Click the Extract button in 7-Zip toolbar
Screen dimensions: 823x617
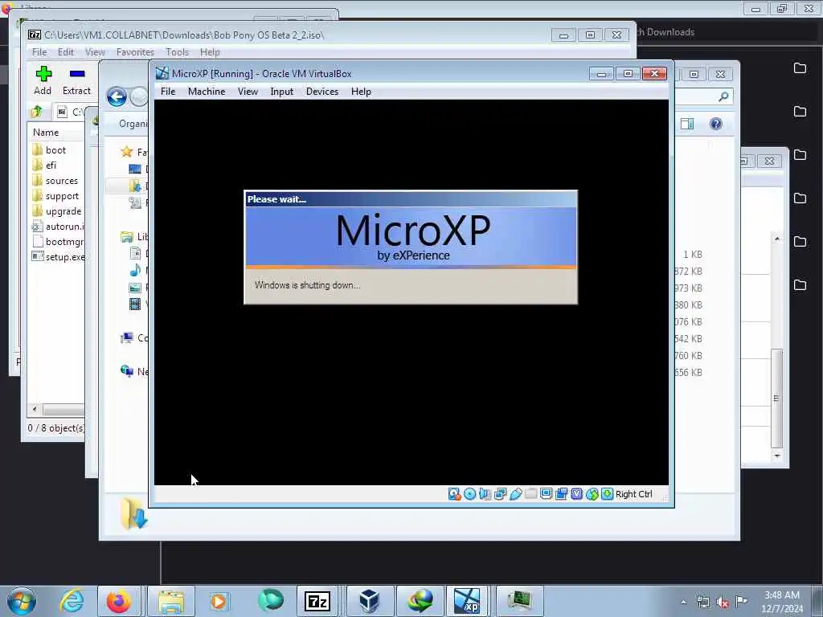[76, 80]
